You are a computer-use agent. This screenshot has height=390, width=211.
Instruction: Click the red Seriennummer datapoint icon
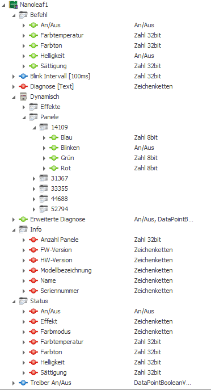(33, 291)
